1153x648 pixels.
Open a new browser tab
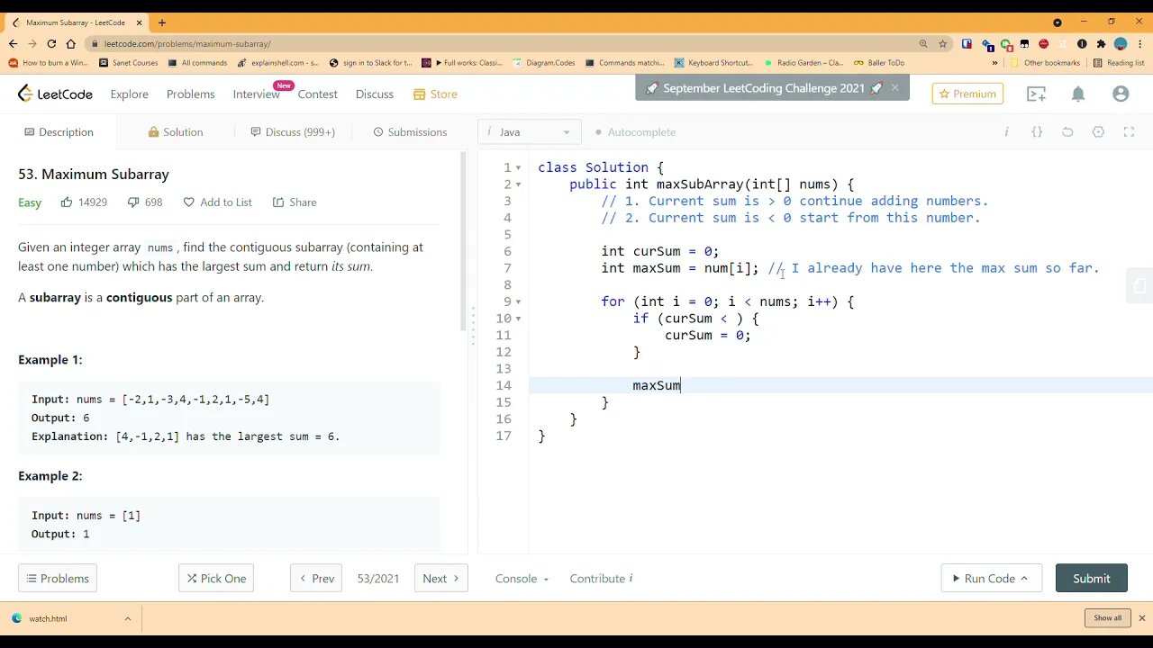pyautogui.click(x=161, y=22)
